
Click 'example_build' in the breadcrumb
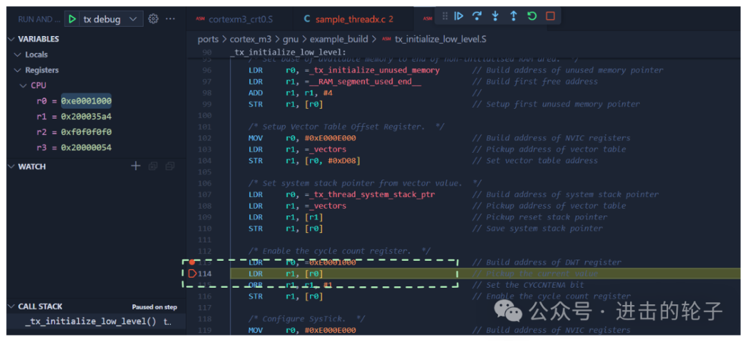(x=339, y=39)
